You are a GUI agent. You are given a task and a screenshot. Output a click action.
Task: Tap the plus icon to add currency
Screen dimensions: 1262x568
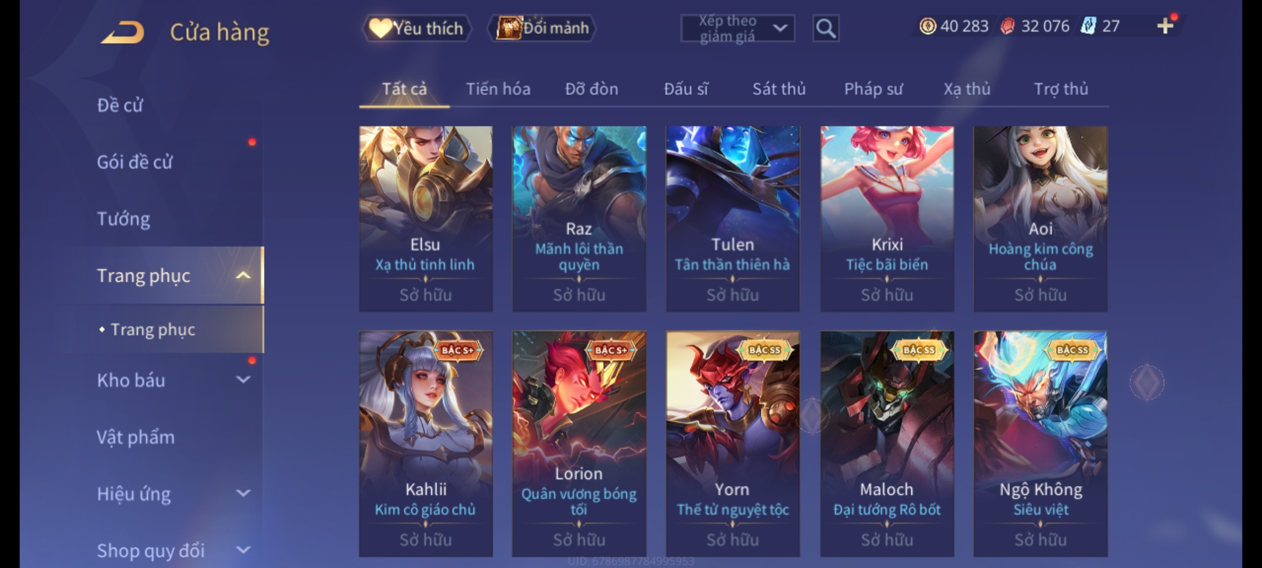tap(1165, 26)
